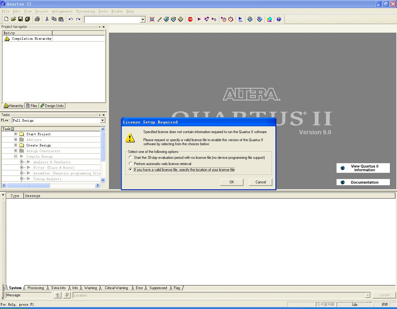The image size is (397, 309).
Task: Switch to the Design Units tab
Action: click(x=52, y=106)
